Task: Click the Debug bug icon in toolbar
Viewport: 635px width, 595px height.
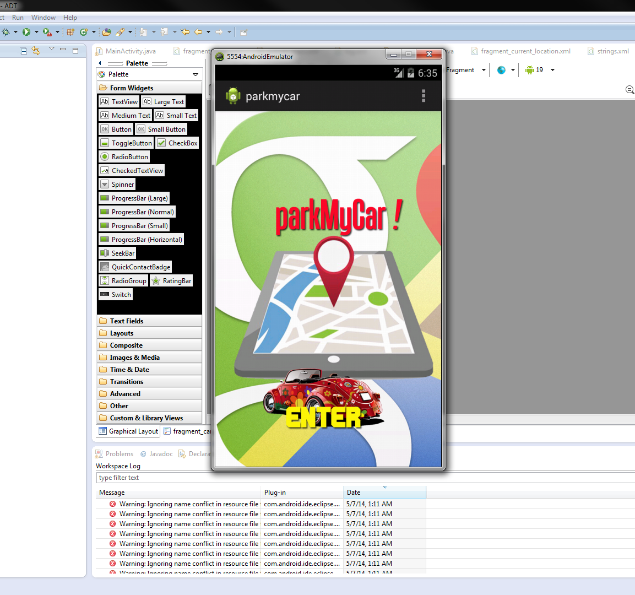Action: pos(6,32)
